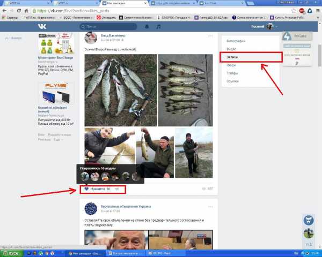Click Yandex quick launch icon
This screenshot has height=257, width=322.
pos(53,253)
